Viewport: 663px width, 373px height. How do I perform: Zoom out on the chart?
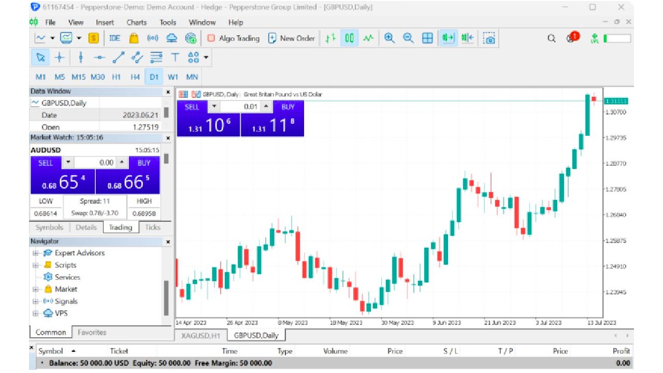(x=408, y=38)
